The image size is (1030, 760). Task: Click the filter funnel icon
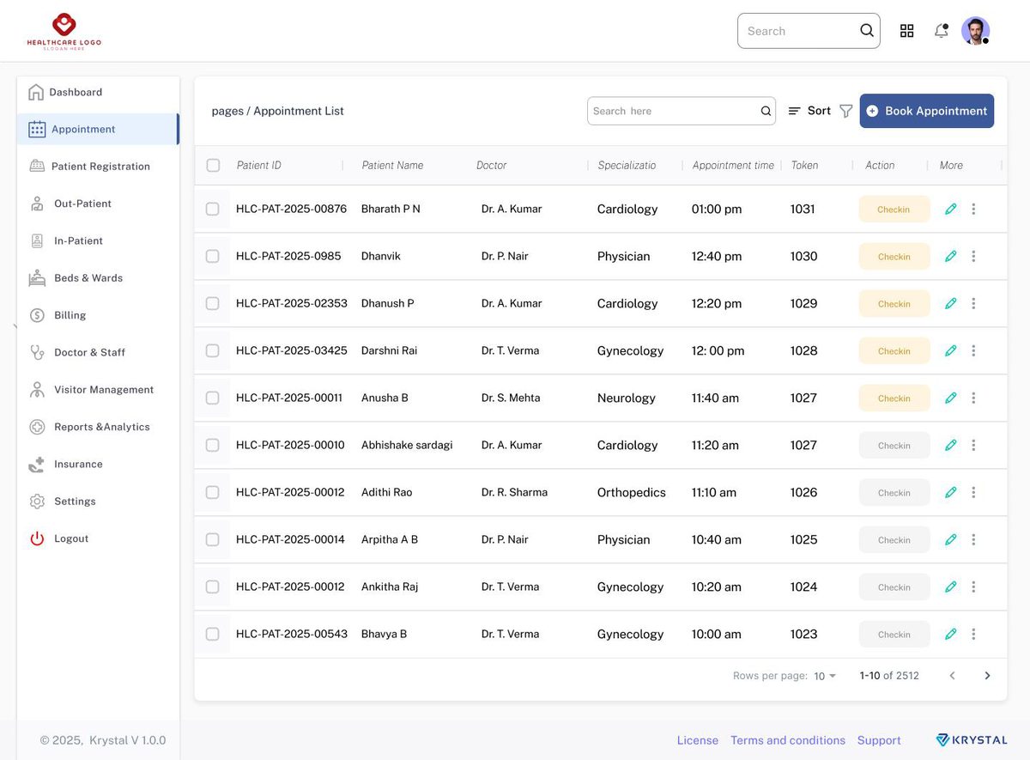coord(845,111)
